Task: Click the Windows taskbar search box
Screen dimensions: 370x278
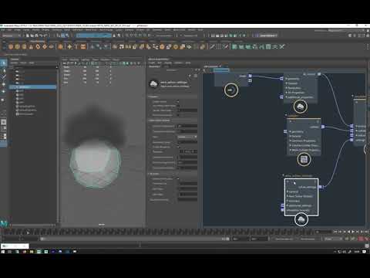Action: [15, 246]
